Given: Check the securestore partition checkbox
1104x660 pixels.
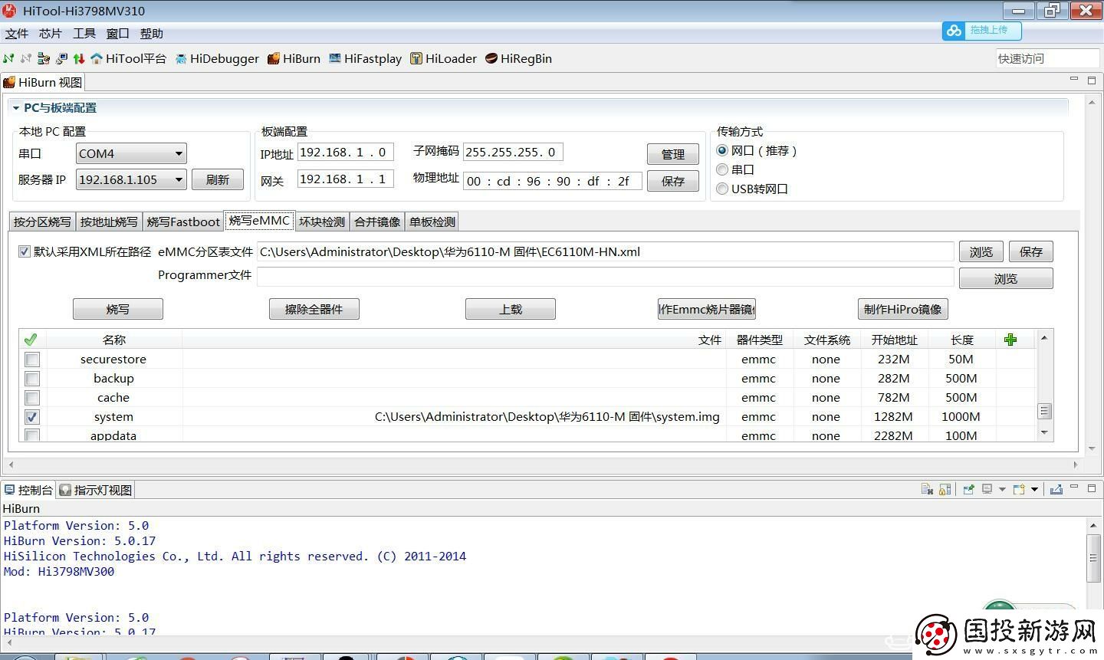Looking at the screenshot, I should [32, 360].
